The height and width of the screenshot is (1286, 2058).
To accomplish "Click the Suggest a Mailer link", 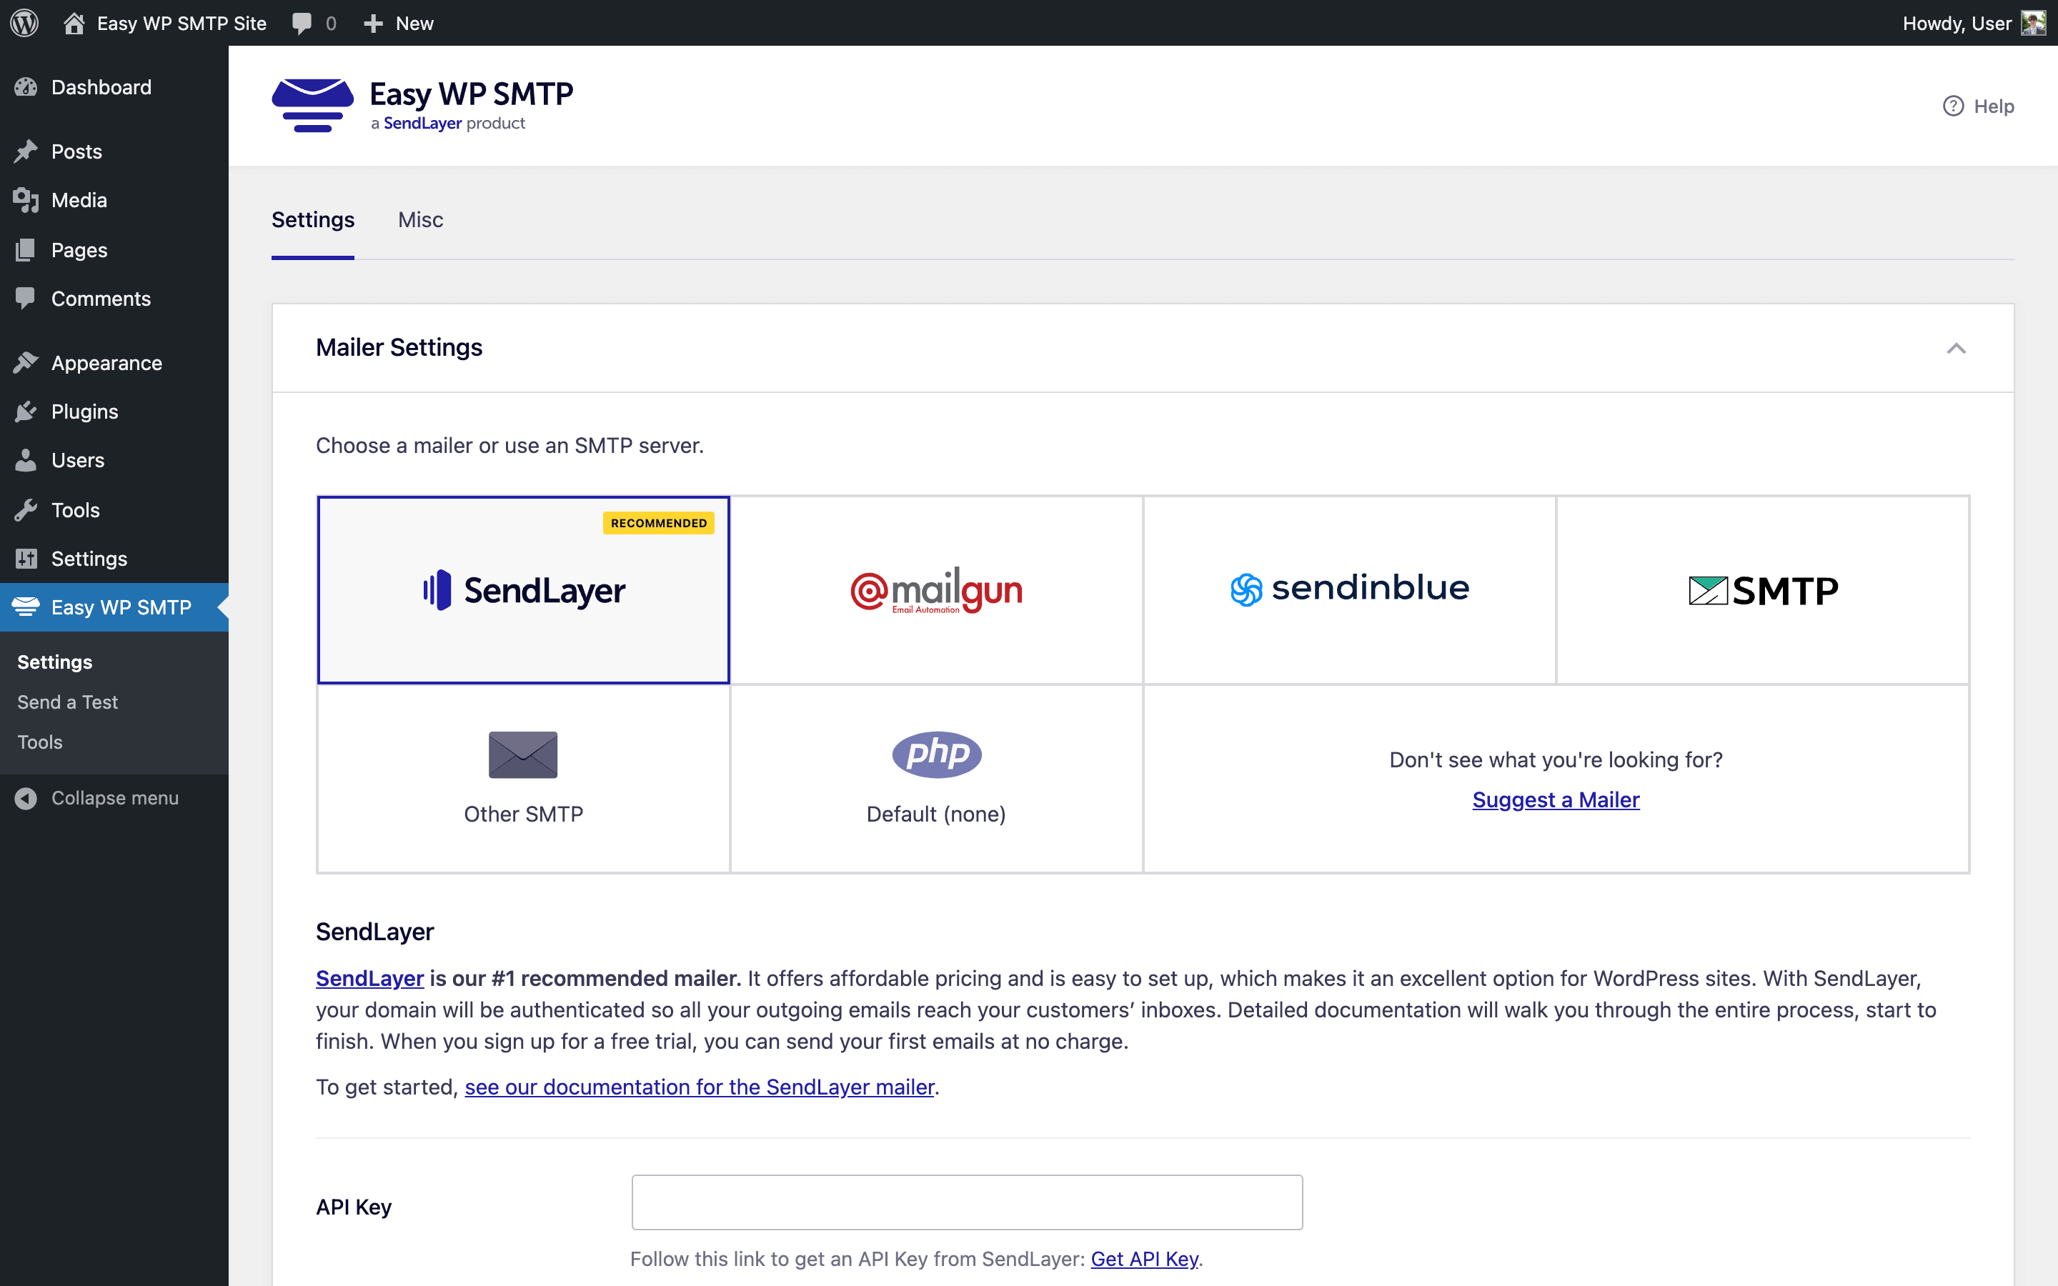I will coord(1556,799).
